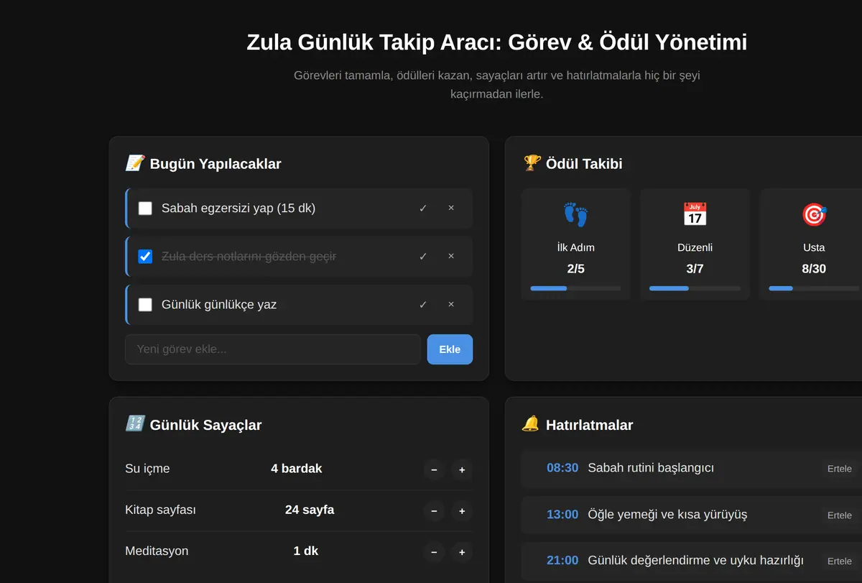This screenshot has height=583, width=862.
Task: Click the '4 bardak' counter value
Action: point(296,469)
